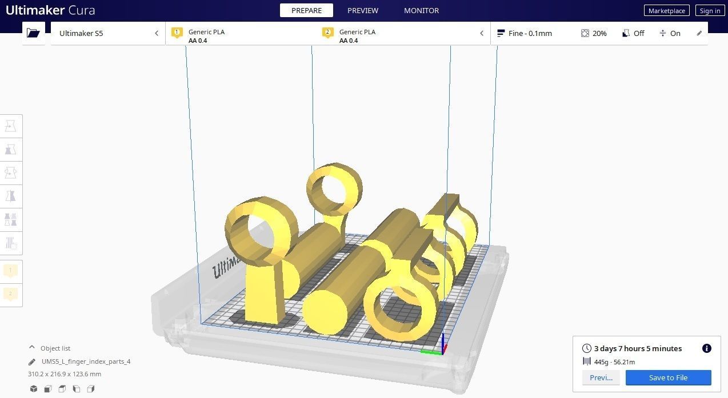Screen dimensions: 728x398
Task: Open the Fine - 0.1mm profile dropdown
Action: click(x=530, y=33)
